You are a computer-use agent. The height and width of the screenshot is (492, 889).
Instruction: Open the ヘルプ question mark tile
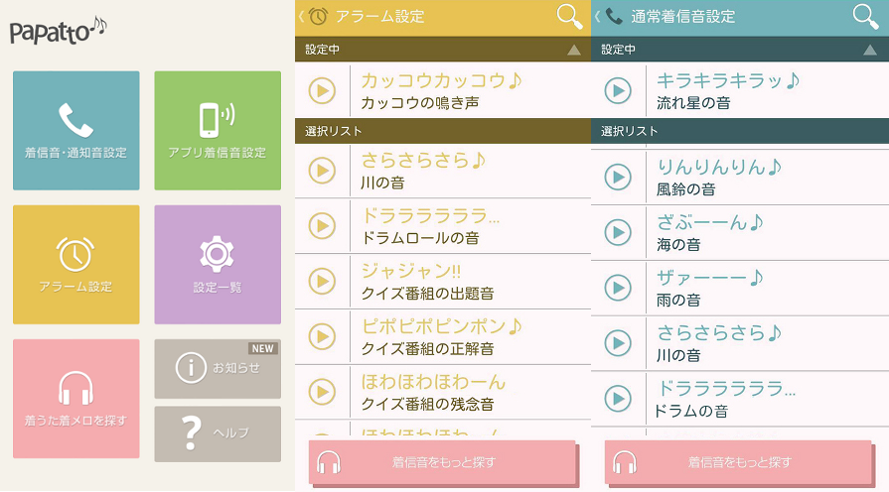[x=217, y=433]
